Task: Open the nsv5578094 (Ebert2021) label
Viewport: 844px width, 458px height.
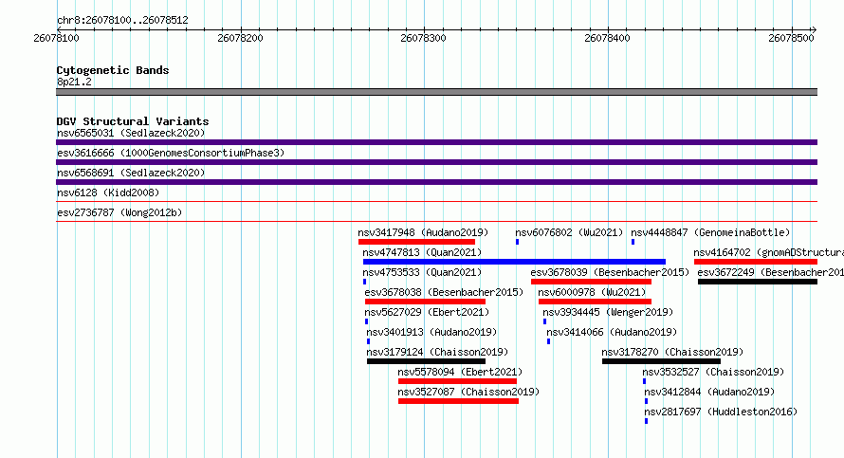Action: click(460, 372)
